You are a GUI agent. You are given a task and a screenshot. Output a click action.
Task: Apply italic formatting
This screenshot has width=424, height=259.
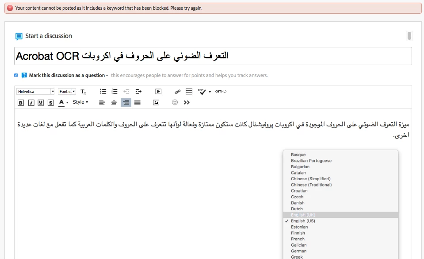pos(31,102)
